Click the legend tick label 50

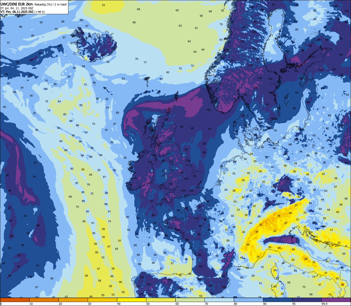tap(148, 304)
